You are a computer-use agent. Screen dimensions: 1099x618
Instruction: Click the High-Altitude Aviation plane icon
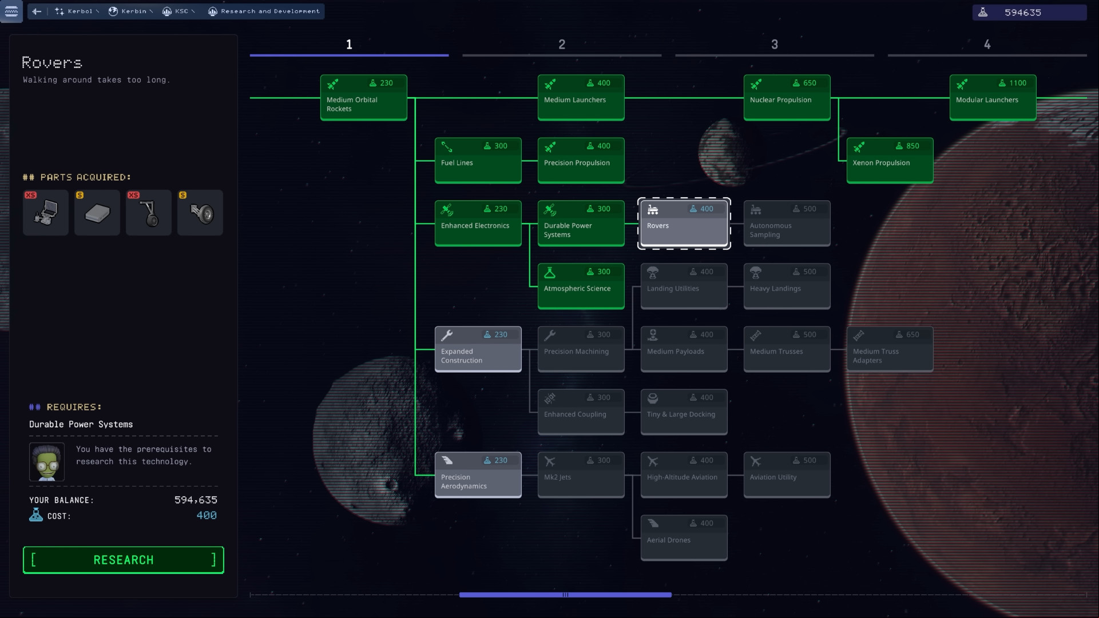click(x=653, y=461)
